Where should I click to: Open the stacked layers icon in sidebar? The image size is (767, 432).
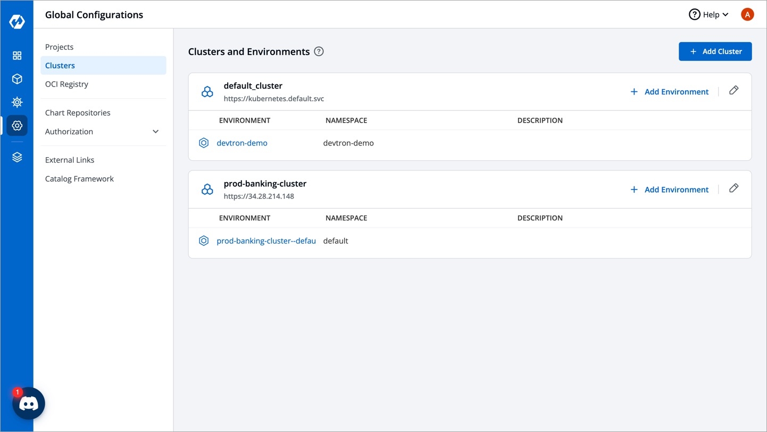[x=17, y=158]
